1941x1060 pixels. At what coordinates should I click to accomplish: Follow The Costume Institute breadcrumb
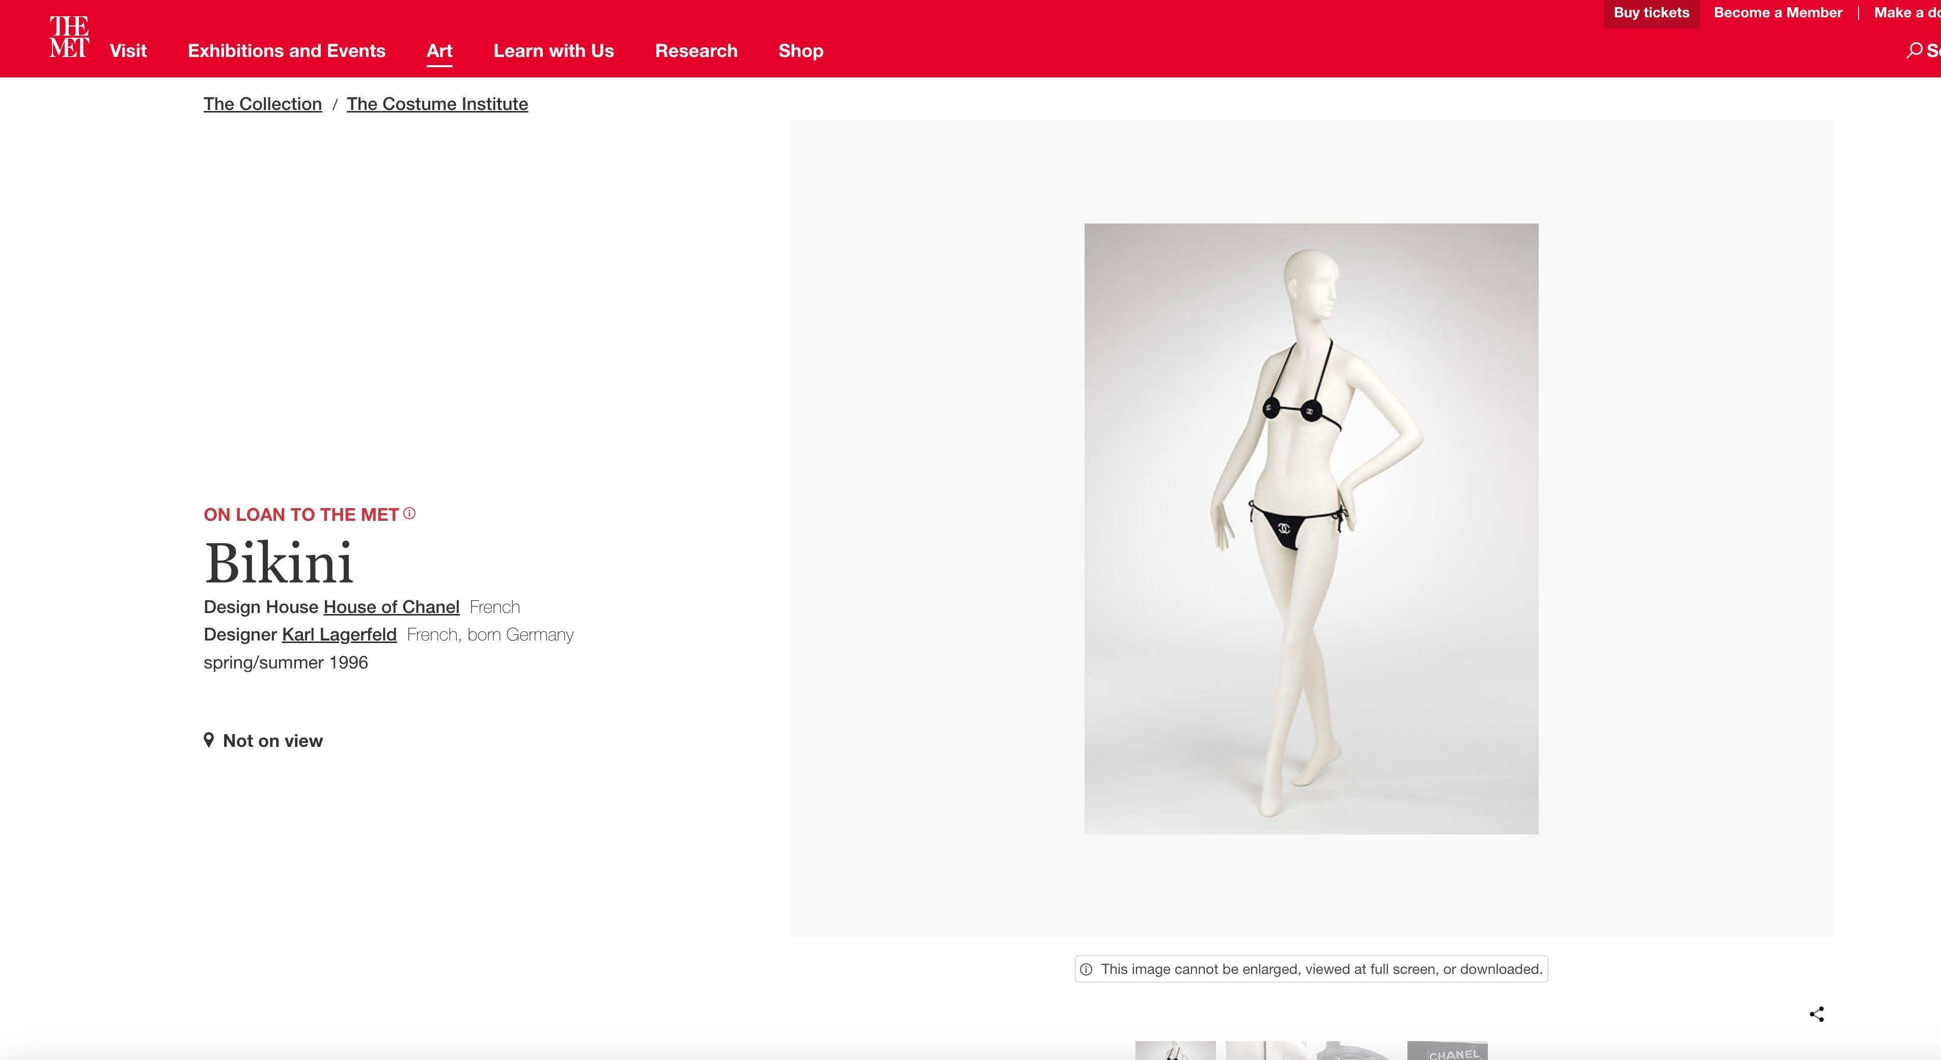coord(437,104)
